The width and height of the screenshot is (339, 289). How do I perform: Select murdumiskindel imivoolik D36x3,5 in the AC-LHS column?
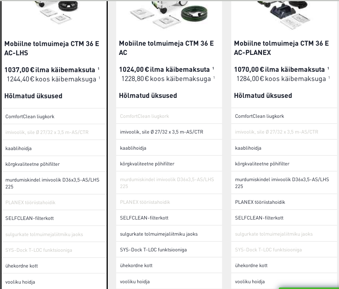pos(52,183)
